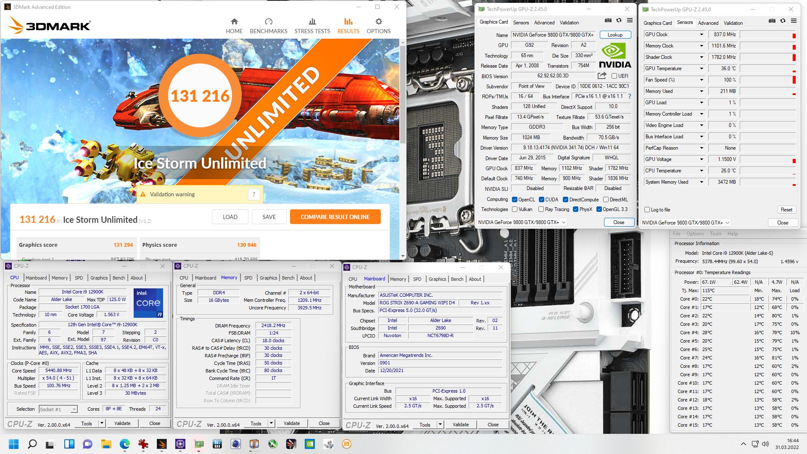807x454 pixels.
Task: Click refresh icon in left GPU-Z window
Action: coord(619,20)
